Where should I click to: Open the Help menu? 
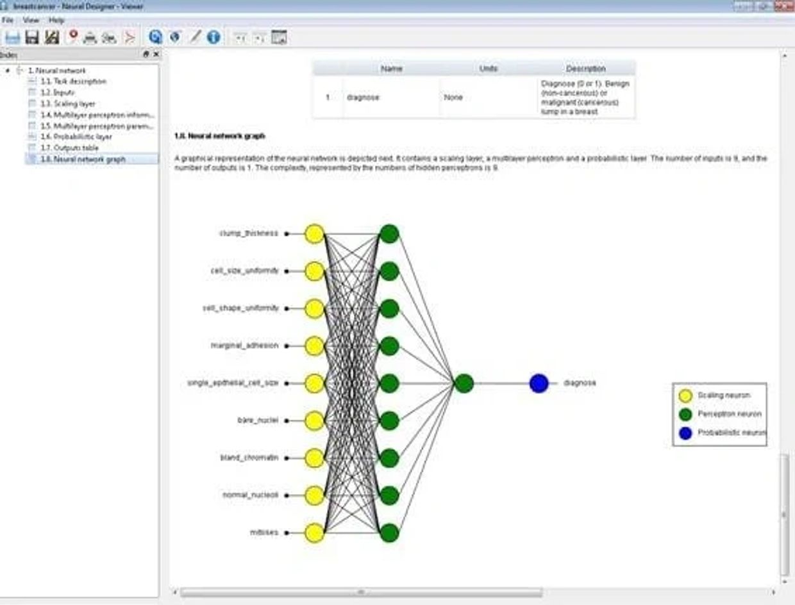(x=56, y=20)
